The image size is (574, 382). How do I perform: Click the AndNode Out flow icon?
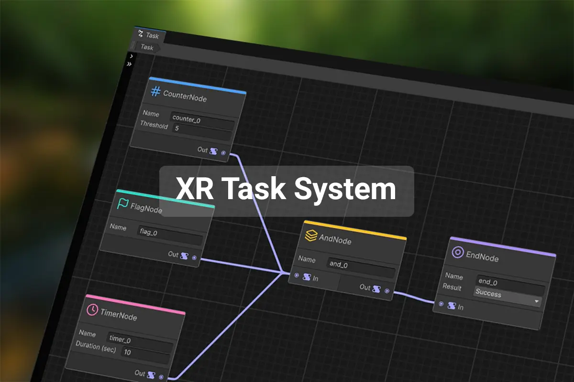[x=377, y=289]
